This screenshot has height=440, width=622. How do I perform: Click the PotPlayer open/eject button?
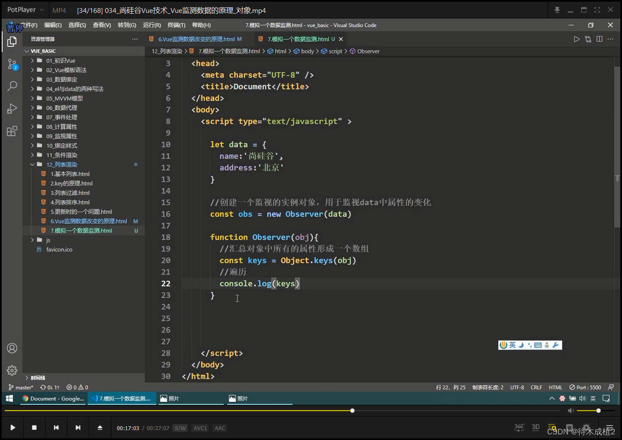pos(100,428)
